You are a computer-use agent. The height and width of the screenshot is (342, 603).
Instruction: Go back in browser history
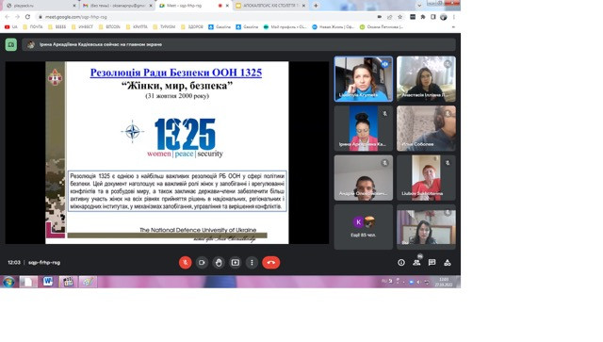8,17
